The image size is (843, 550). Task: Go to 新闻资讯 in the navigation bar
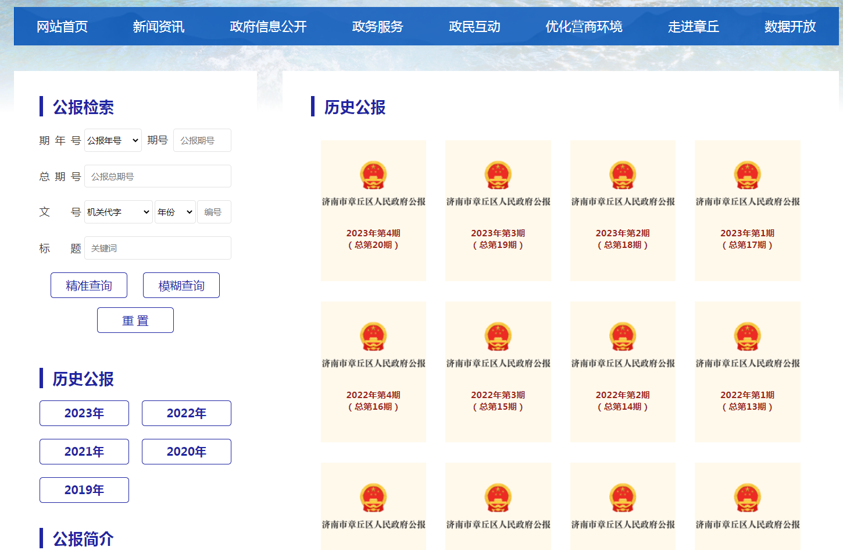(159, 27)
